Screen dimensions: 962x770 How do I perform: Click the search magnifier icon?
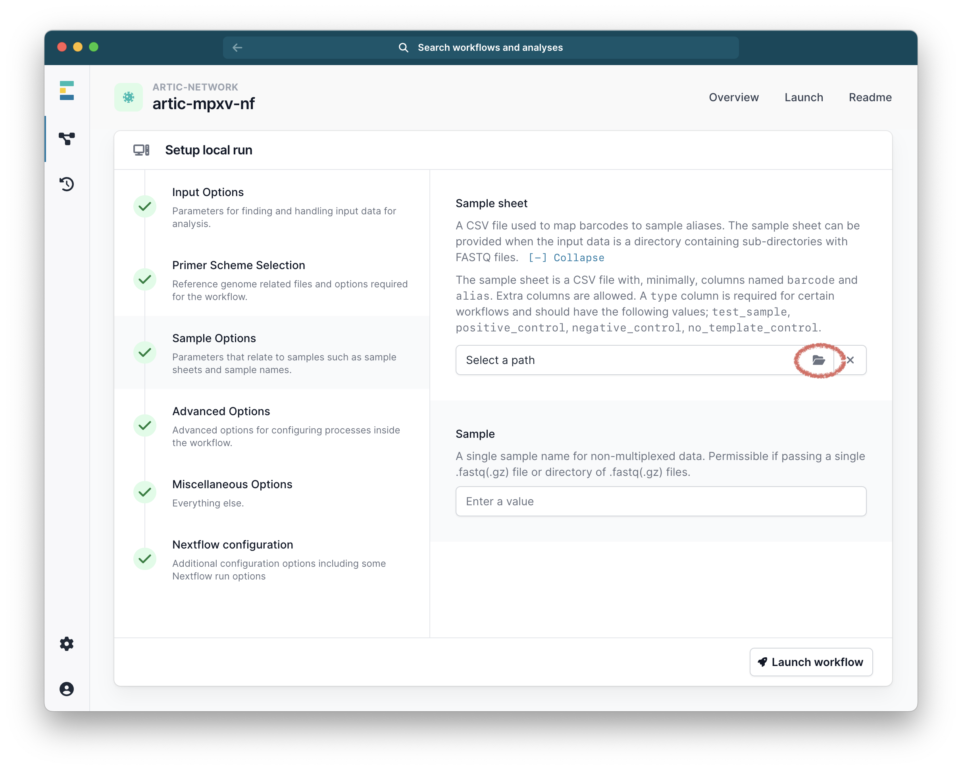pos(403,47)
